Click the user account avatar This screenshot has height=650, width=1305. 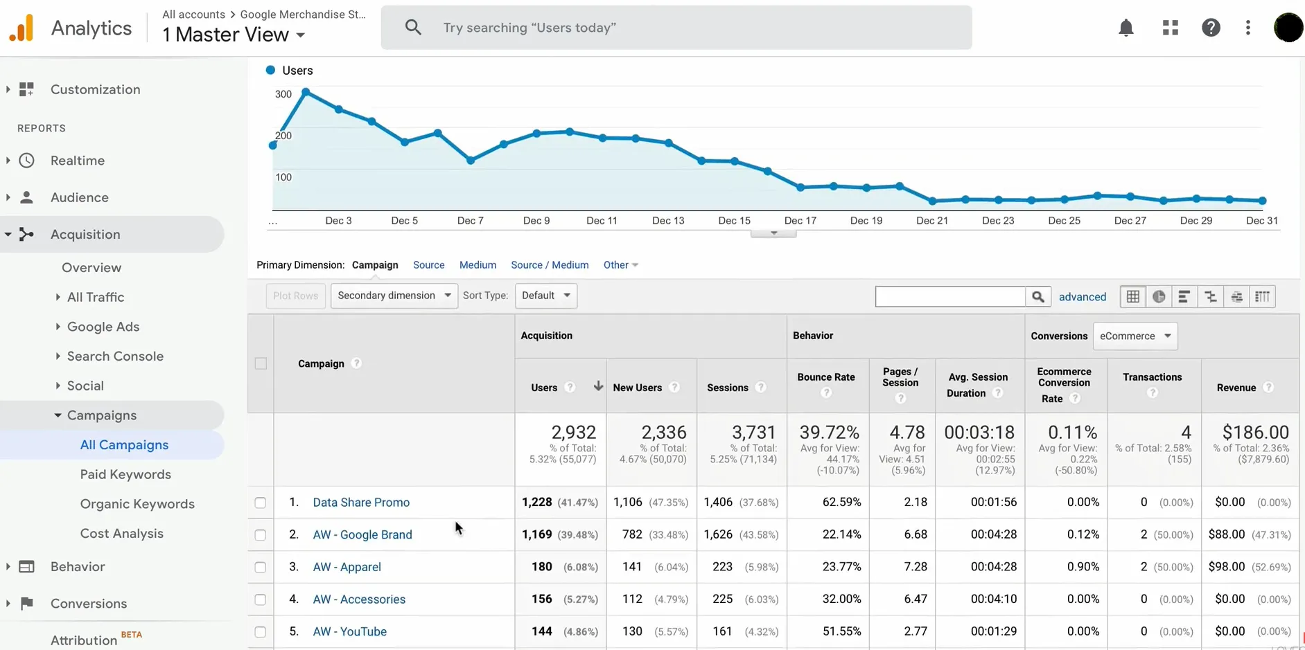(1288, 28)
